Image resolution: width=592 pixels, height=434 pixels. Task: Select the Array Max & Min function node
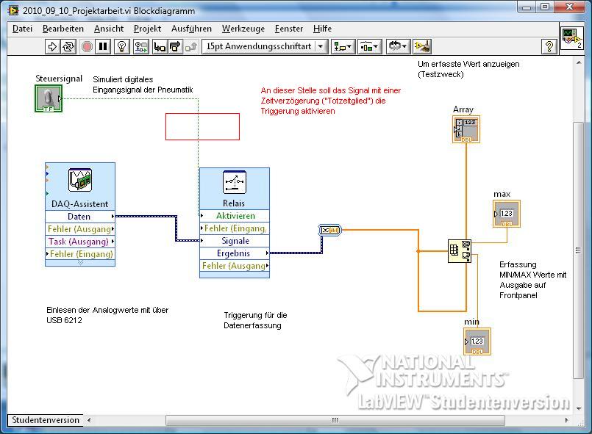(x=460, y=251)
